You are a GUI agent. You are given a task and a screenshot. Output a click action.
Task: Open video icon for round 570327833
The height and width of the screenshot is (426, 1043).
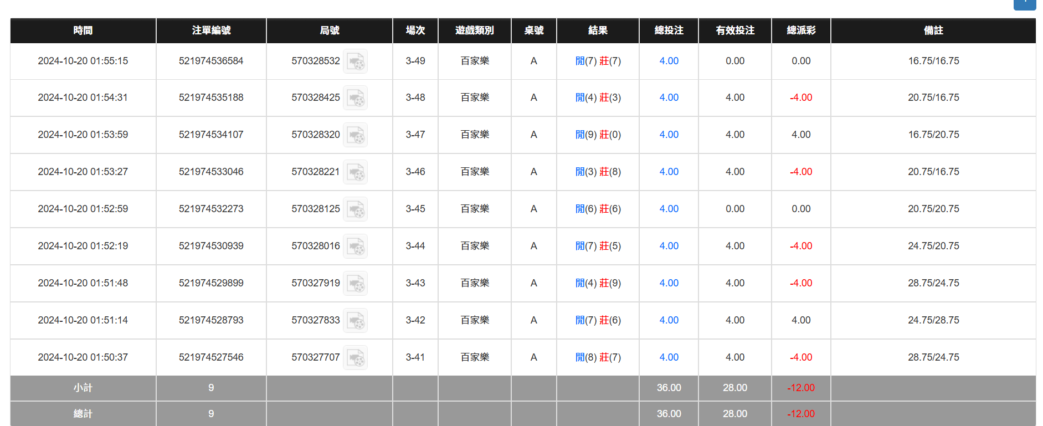click(x=355, y=321)
